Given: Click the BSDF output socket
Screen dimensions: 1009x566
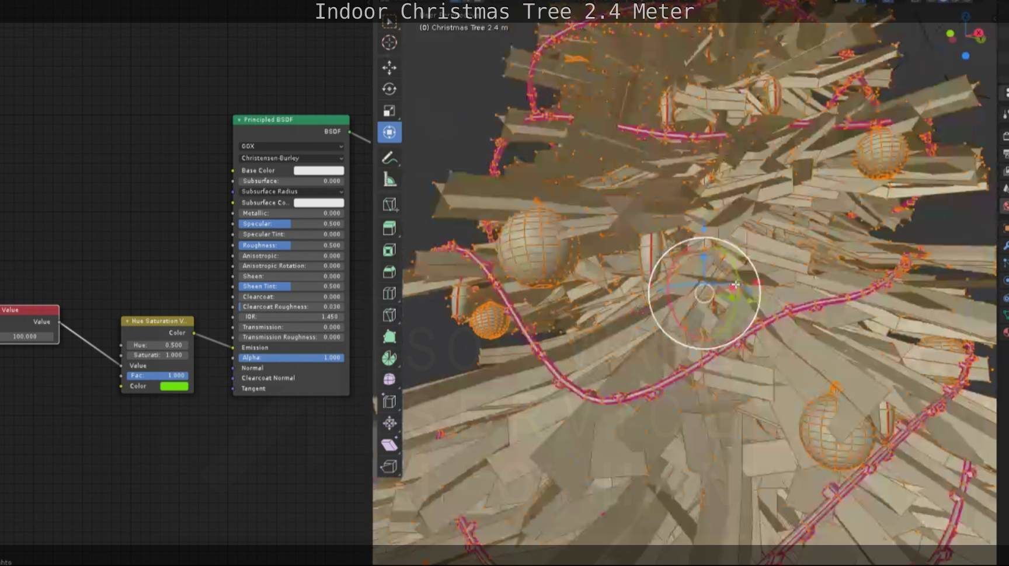Looking at the screenshot, I should (350, 132).
